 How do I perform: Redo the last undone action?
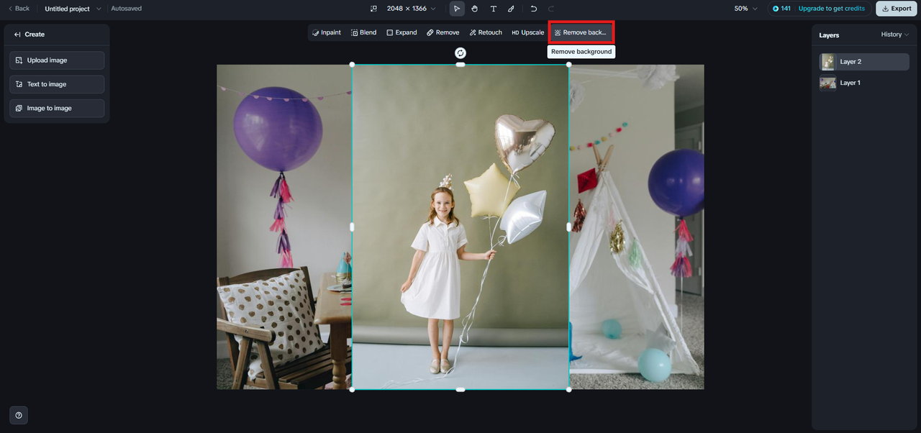[551, 9]
